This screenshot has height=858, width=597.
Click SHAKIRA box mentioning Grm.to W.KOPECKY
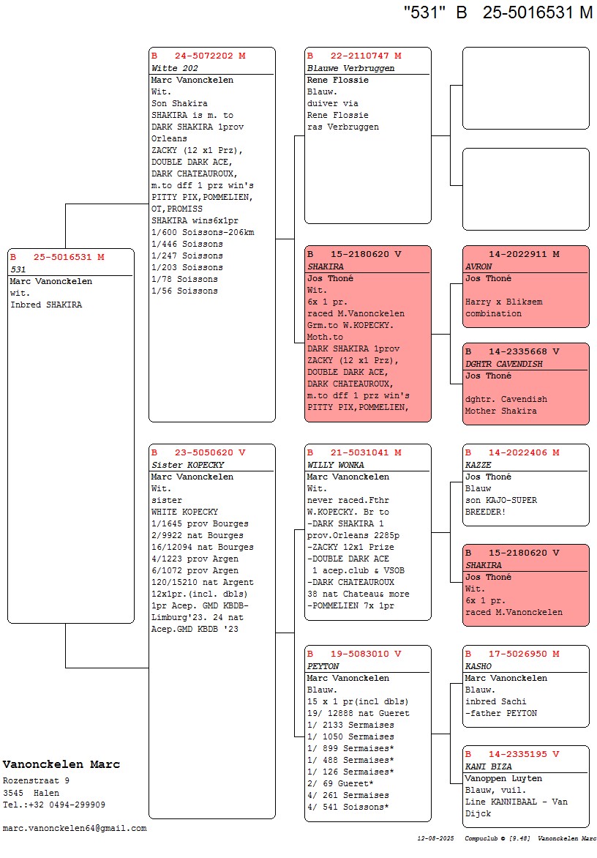pos(367,333)
